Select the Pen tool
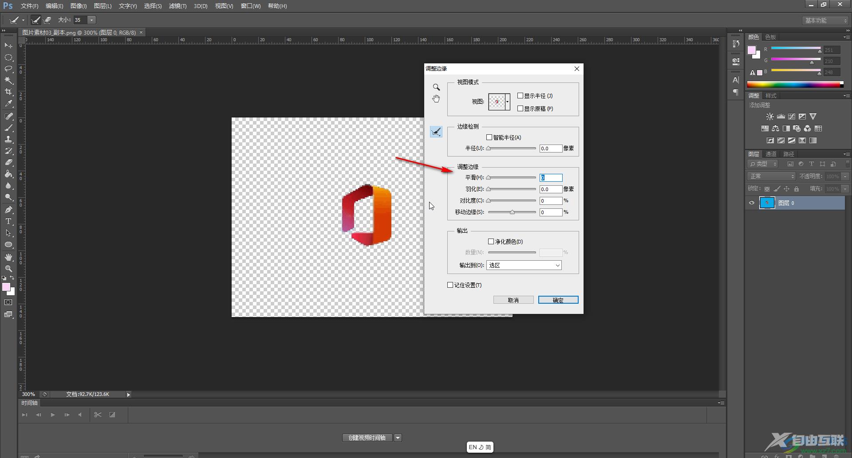 pos(8,210)
